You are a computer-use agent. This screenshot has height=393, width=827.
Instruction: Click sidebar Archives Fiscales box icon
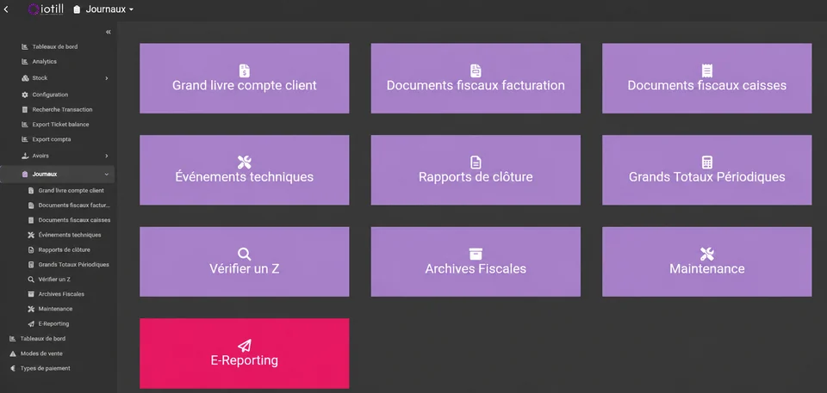[31, 294]
